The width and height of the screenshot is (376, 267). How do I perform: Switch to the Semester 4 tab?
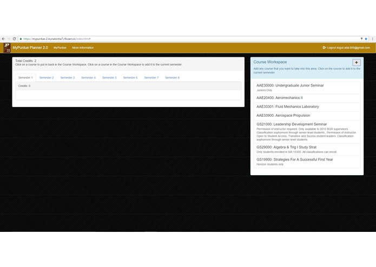click(x=89, y=78)
